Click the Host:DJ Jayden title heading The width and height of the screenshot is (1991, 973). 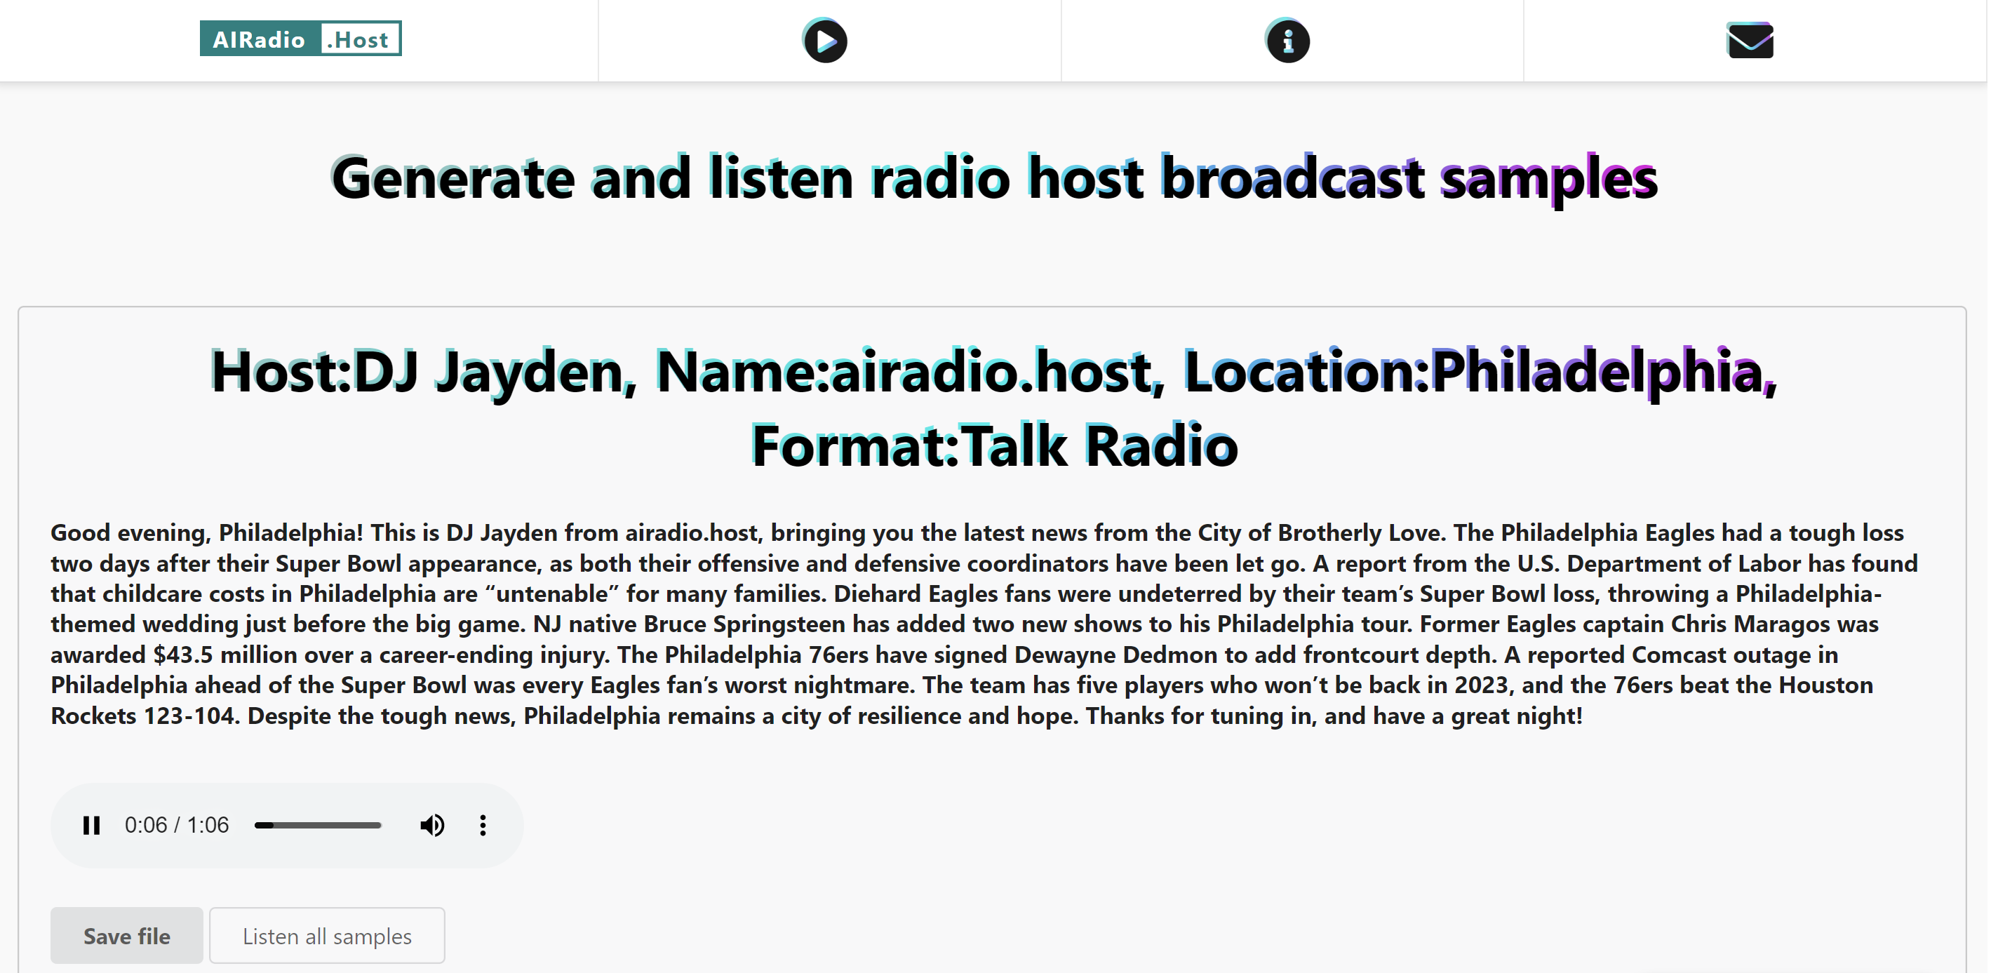click(x=994, y=408)
